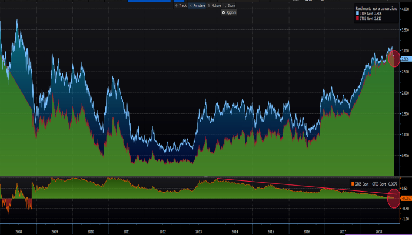Click the orange spread legend swatch in lower panel
Screen dimensions: 412x235
click(x=352, y=184)
